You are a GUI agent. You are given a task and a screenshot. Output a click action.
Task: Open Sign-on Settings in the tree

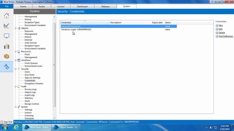tap(33, 78)
